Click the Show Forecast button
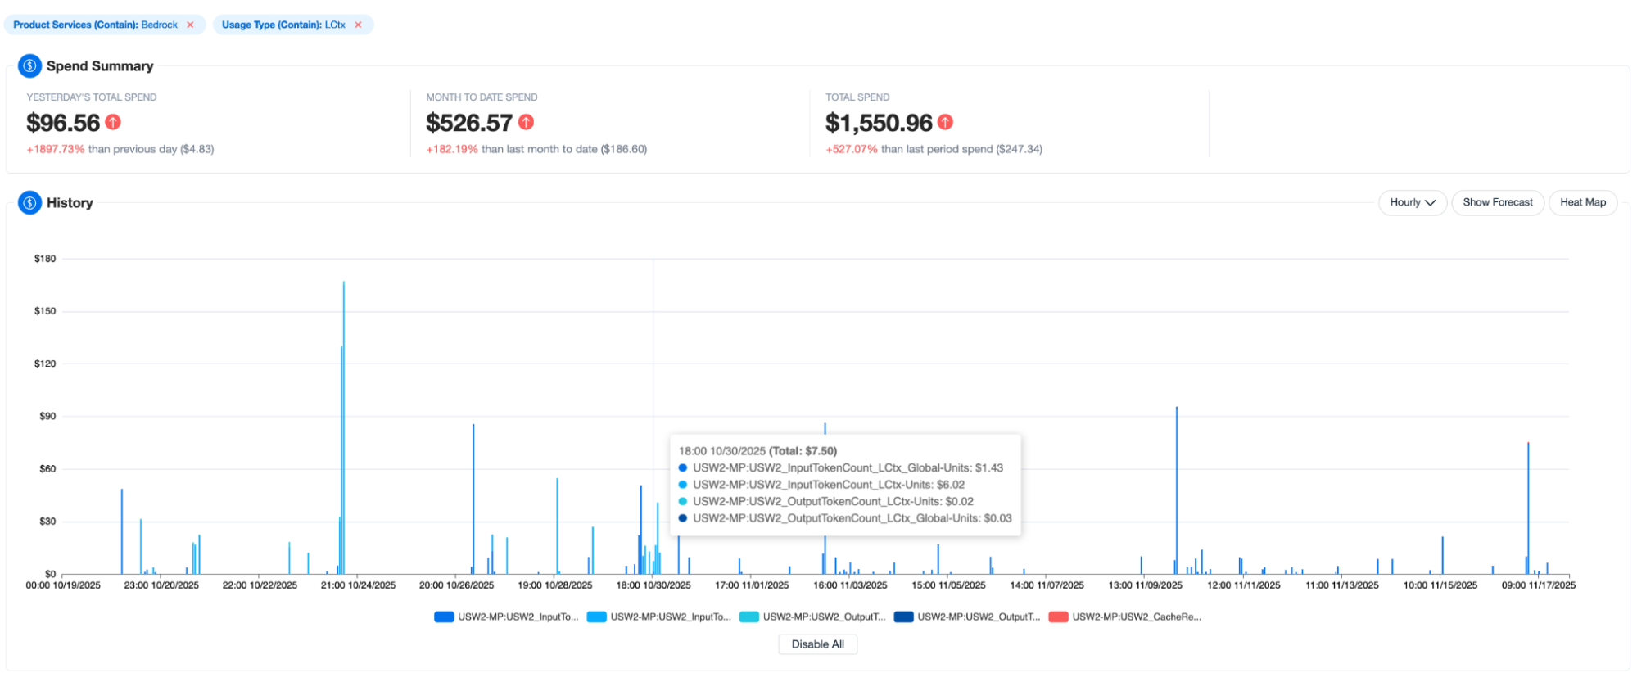This screenshot has height=673, width=1637. [x=1497, y=202]
